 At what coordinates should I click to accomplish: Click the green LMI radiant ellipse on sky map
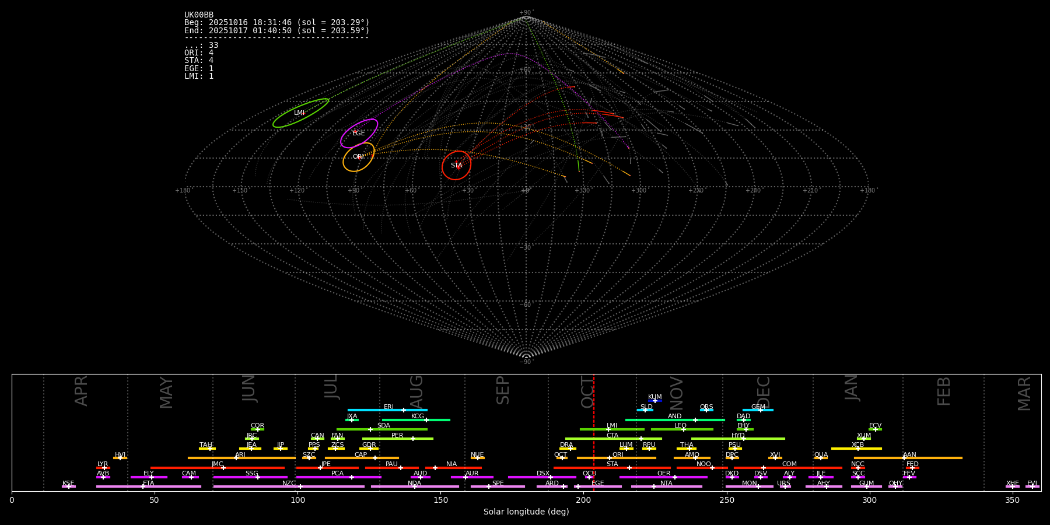(x=300, y=113)
